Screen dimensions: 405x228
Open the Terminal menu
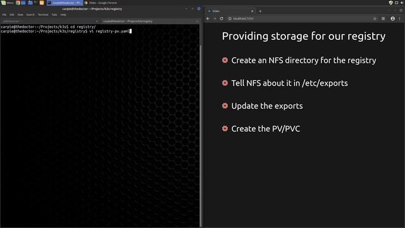click(x=43, y=15)
